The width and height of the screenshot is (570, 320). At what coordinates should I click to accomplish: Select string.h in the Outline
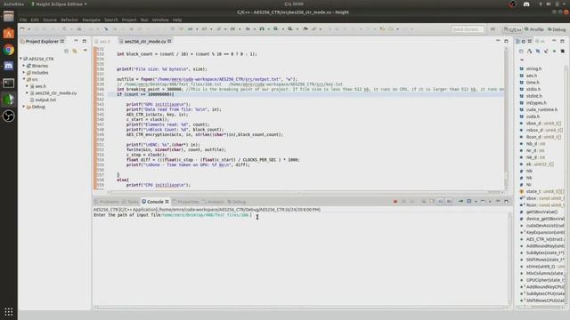533,68
